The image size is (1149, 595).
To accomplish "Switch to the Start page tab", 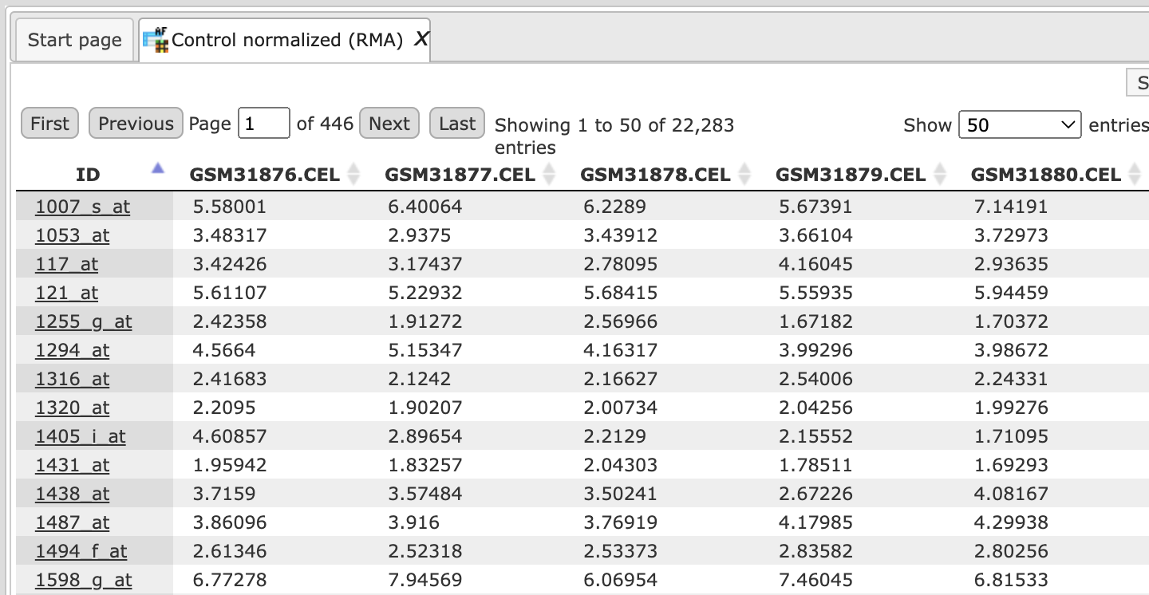I will click(75, 40).
